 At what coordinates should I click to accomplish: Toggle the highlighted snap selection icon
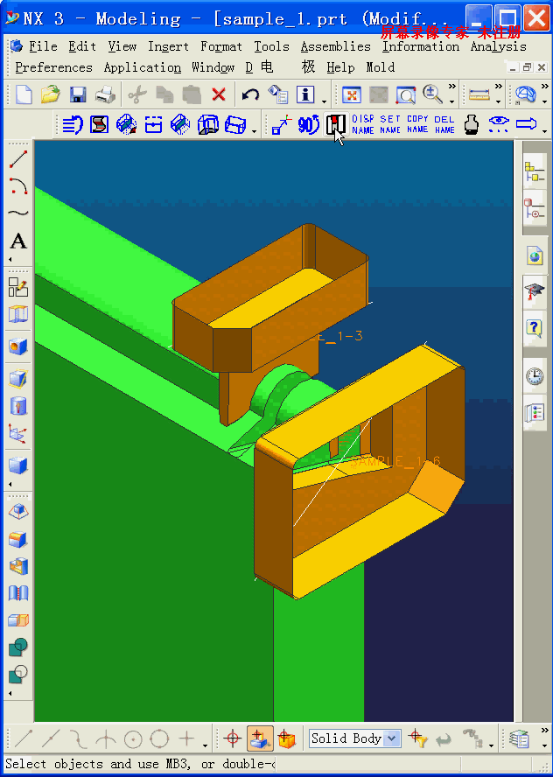pos(260,738)
